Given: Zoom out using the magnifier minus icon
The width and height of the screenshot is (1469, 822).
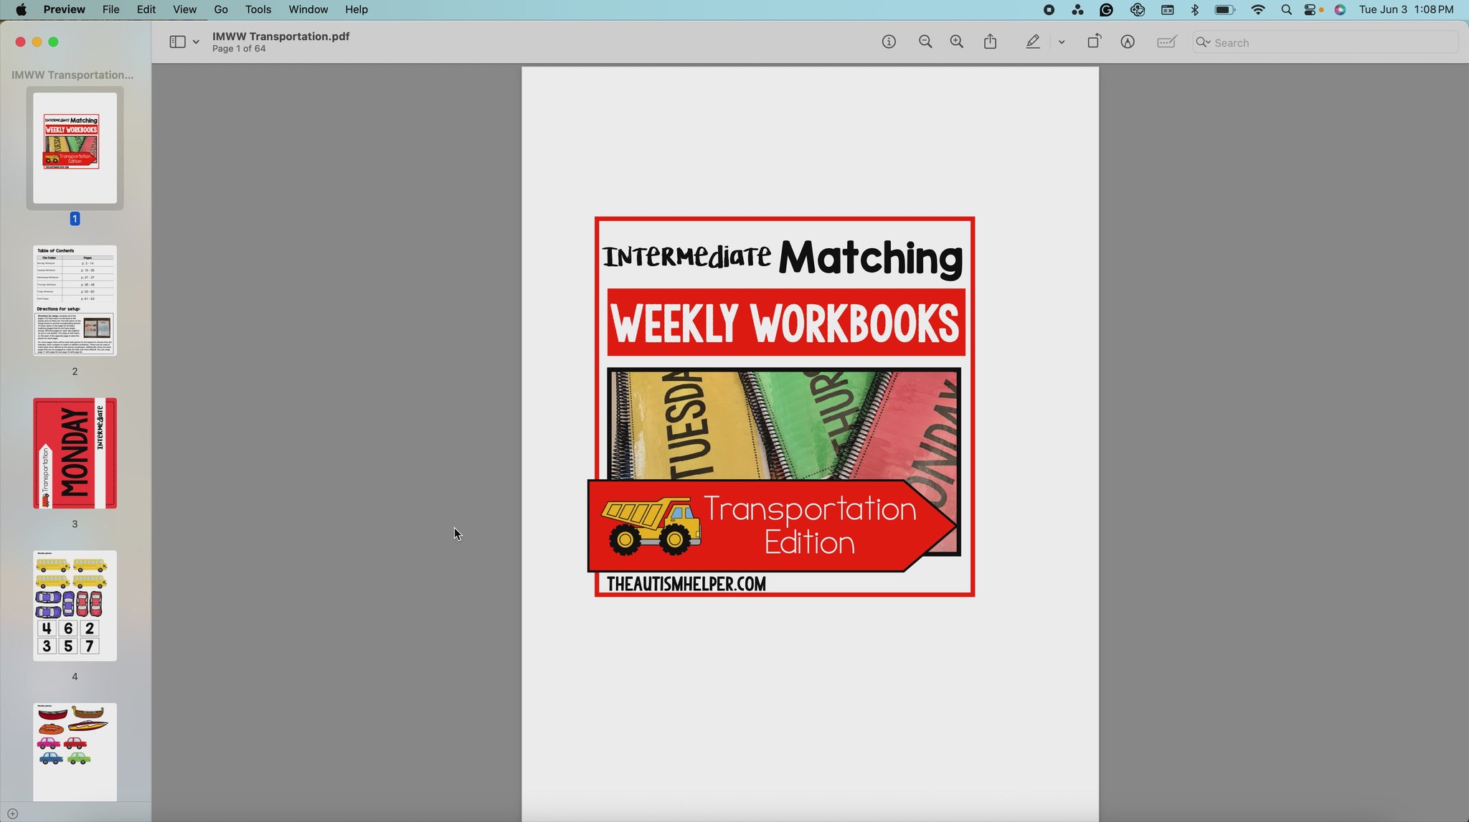Looking at the screenshot, I should (925, 42).
